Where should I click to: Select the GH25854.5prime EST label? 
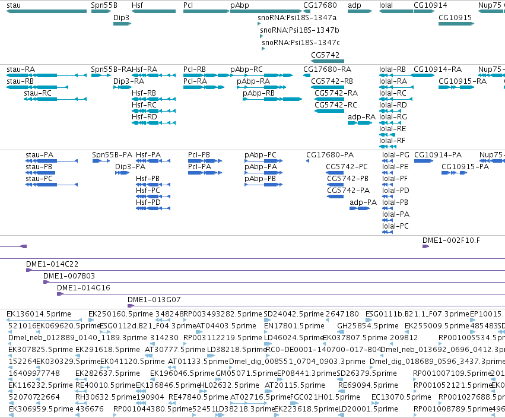click(x=368, y=326)
